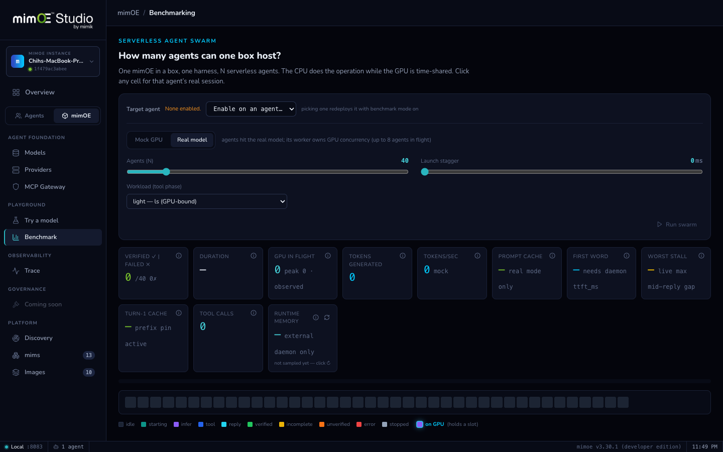Click the on GPU legend swatch
723x452 pixels.
[420, 424]
